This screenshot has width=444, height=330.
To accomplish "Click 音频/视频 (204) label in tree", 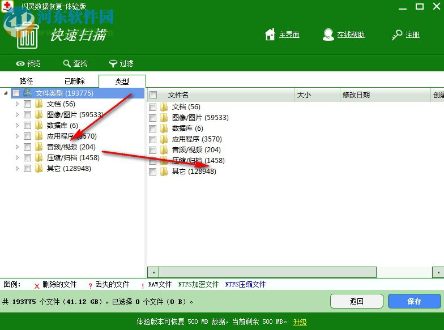I will pos(71,147).
